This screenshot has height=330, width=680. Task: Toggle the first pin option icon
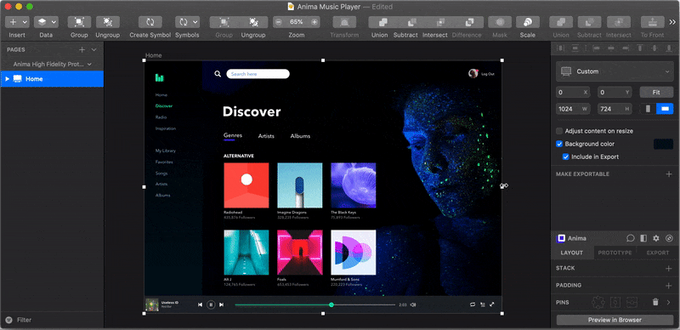coord(598,302)
